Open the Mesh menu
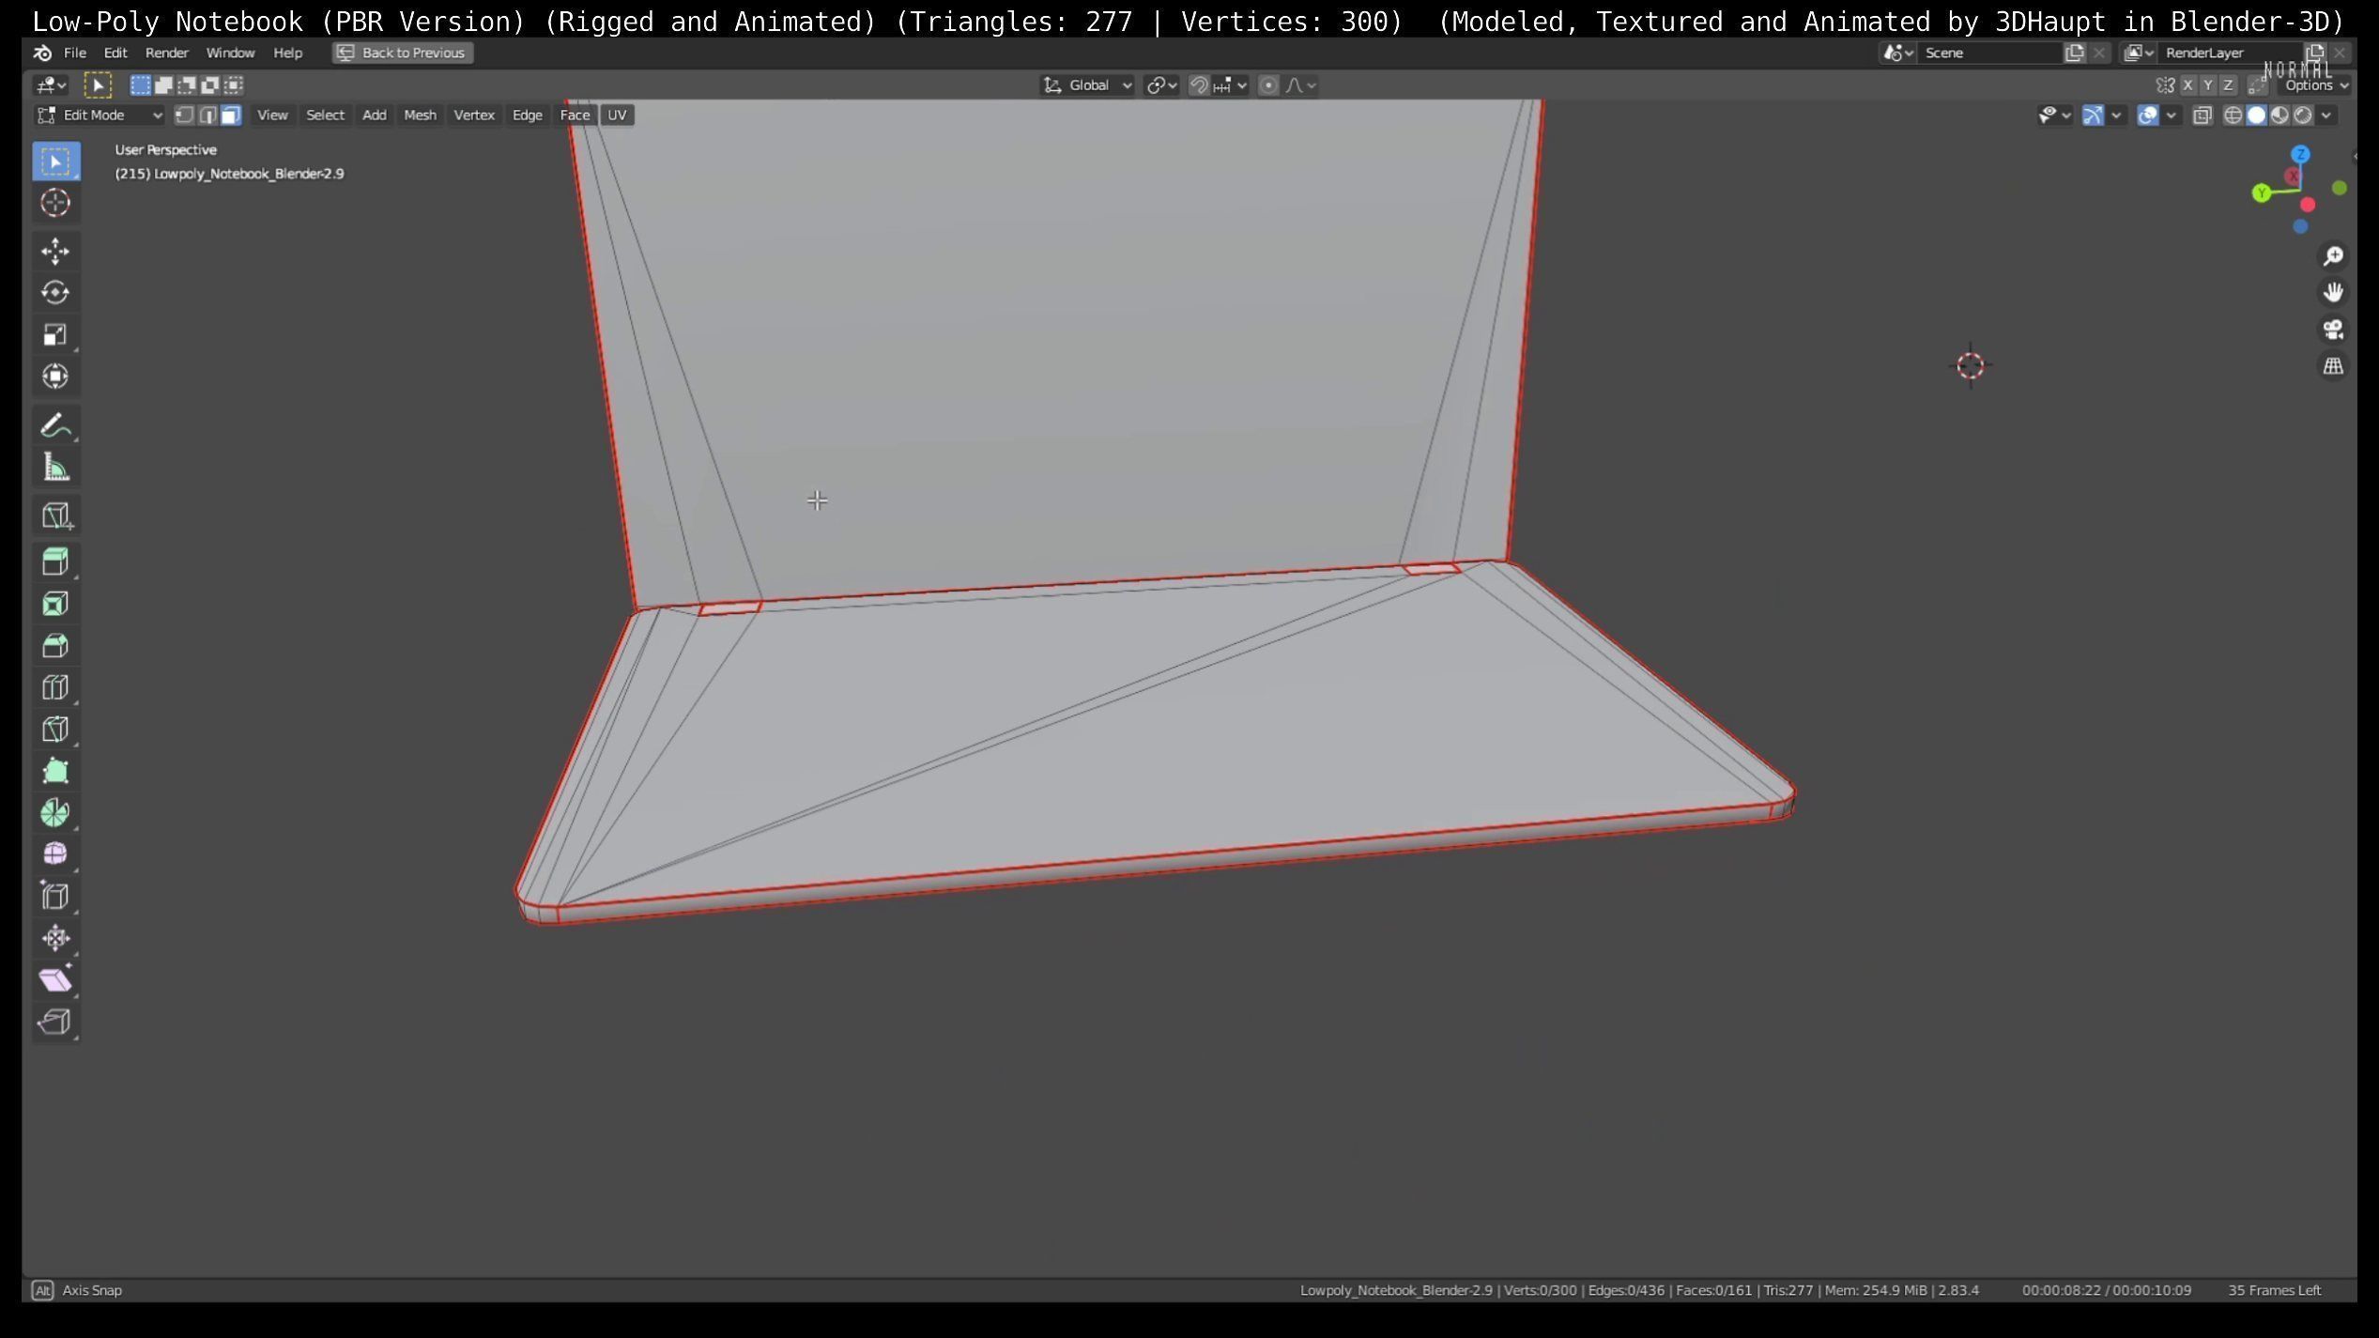The width and height of the screenshot is (2379, 1338). [x=419, y=115]
